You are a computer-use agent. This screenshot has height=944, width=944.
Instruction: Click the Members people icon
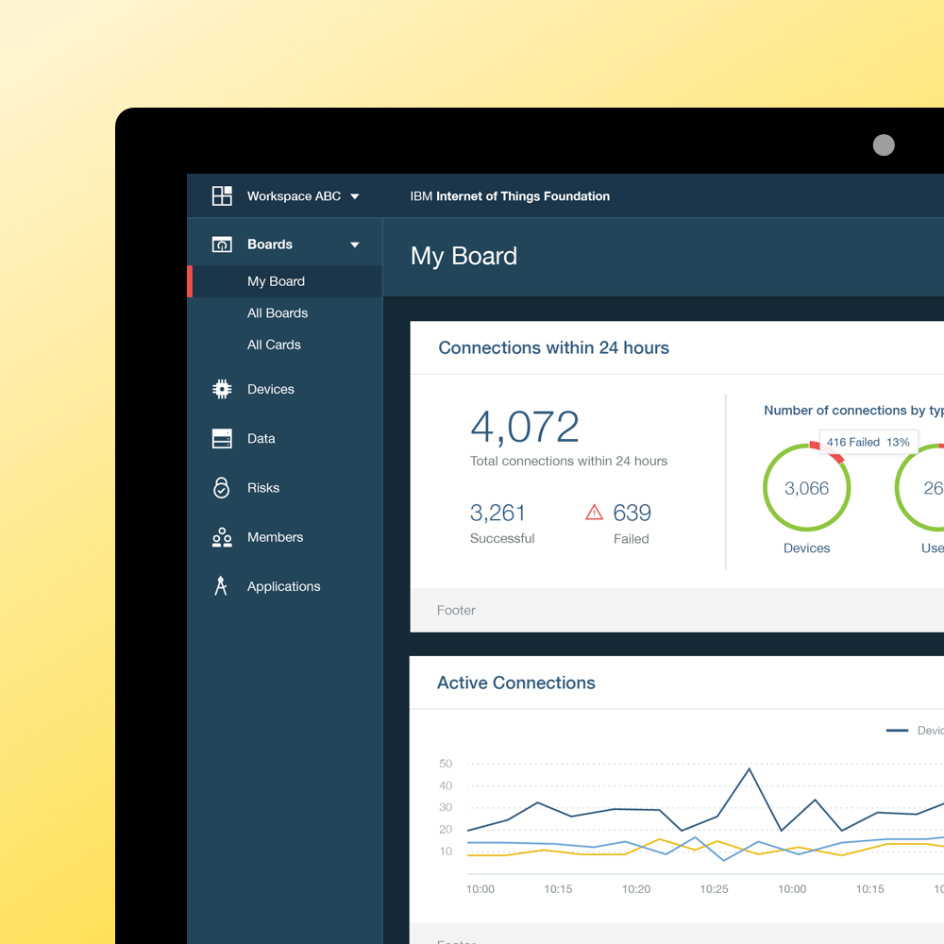222,537
